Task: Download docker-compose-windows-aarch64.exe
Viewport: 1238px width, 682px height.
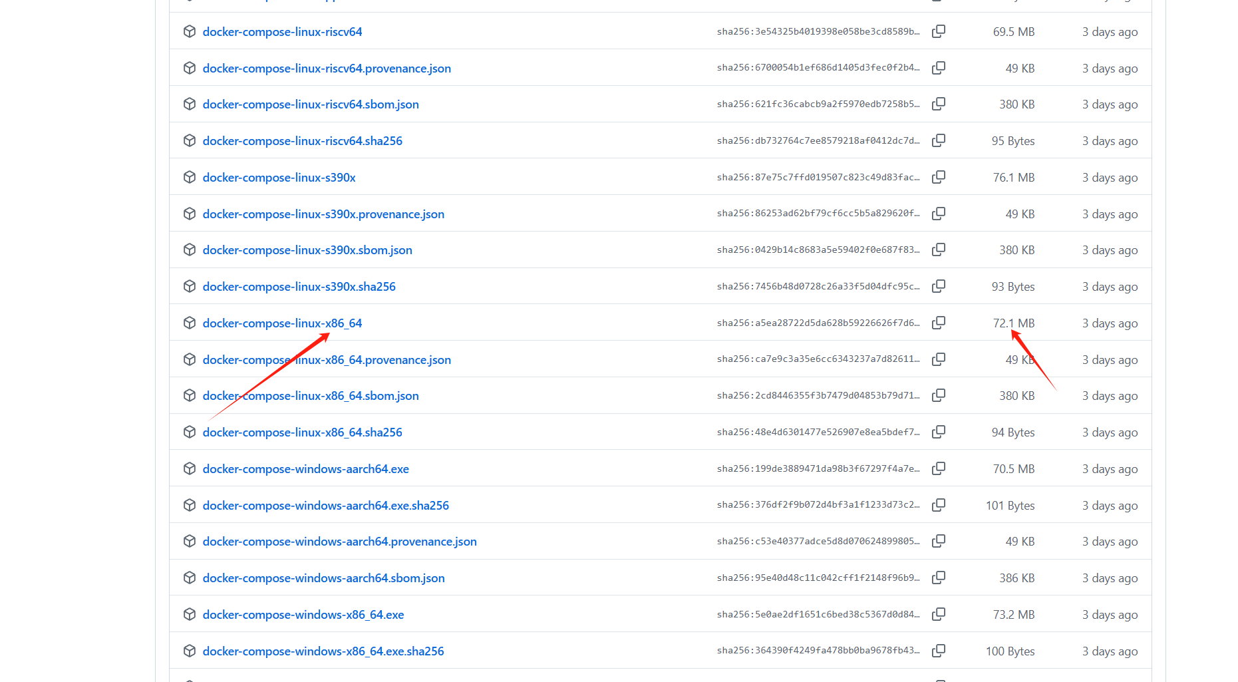Action: point(306,469)
